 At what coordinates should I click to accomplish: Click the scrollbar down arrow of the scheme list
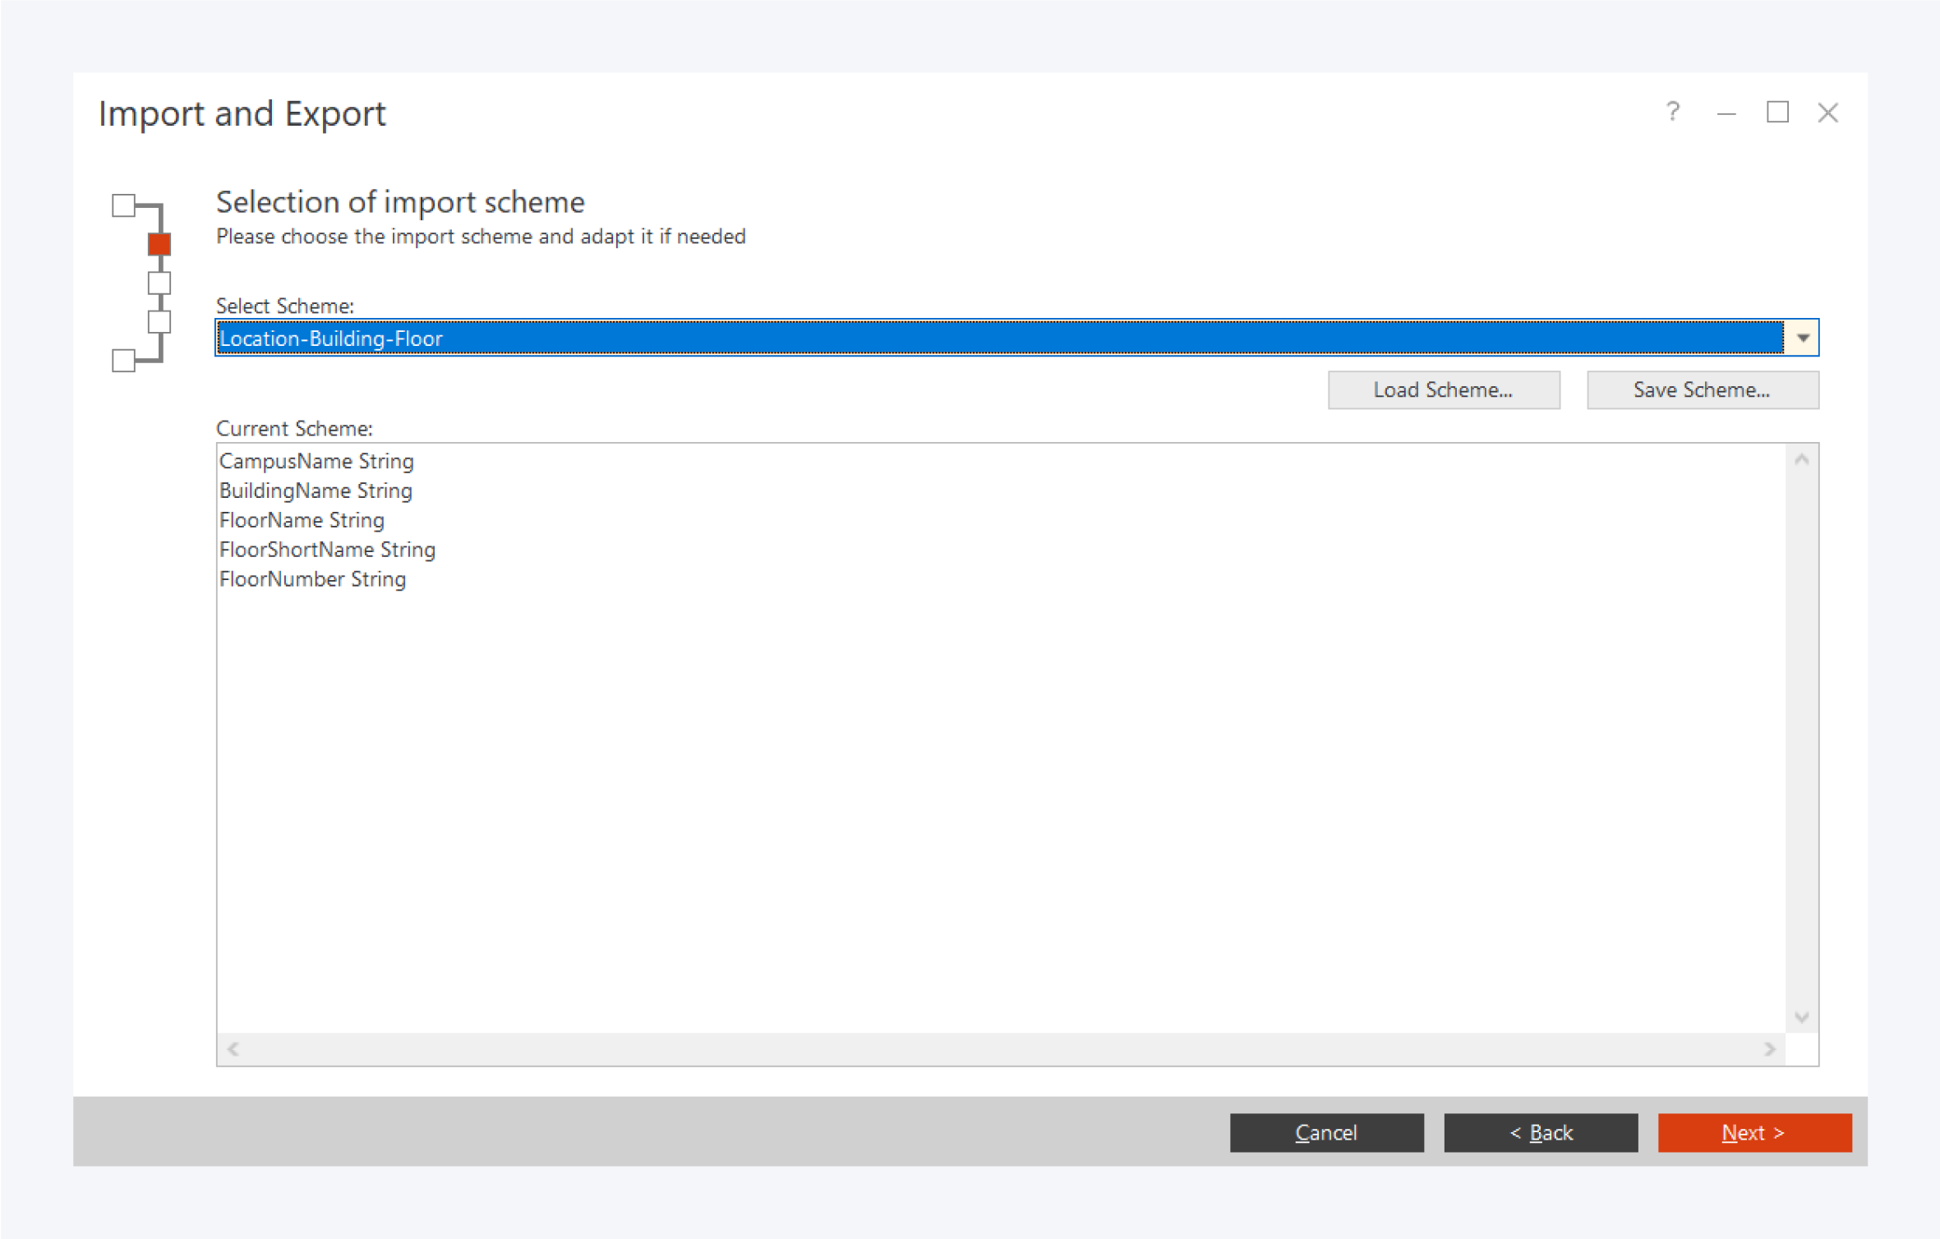[1802, 1016]
